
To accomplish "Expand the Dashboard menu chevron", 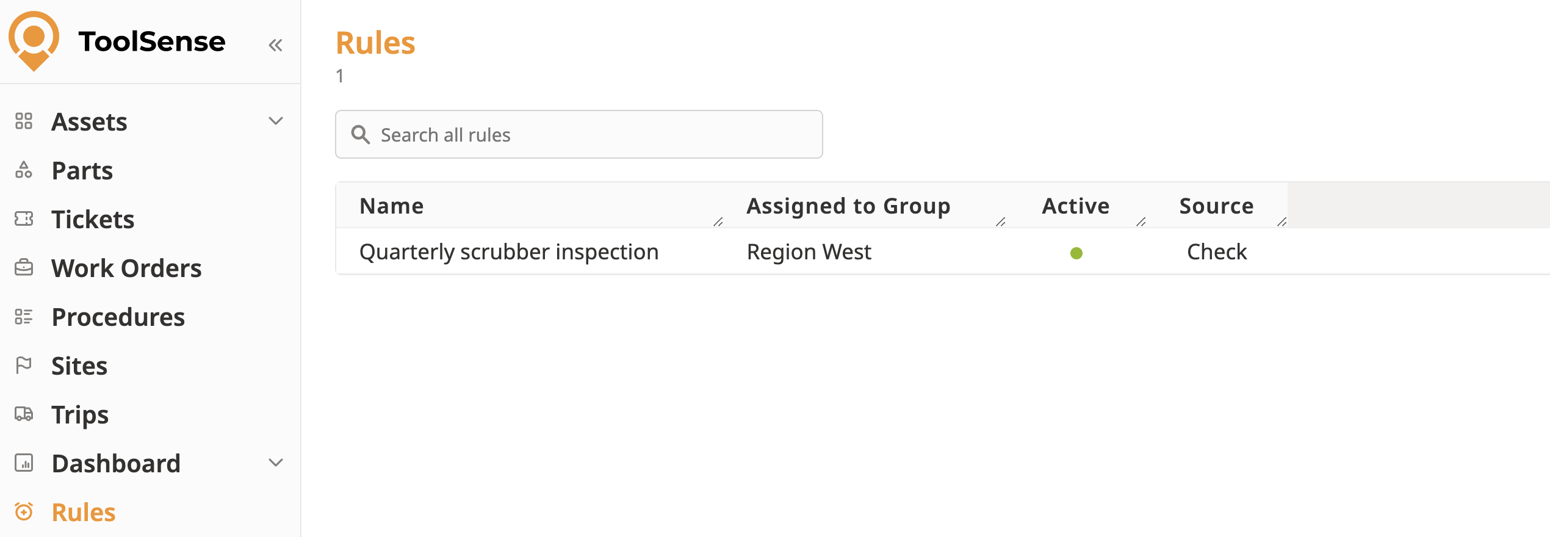I will tap(276, 463).
